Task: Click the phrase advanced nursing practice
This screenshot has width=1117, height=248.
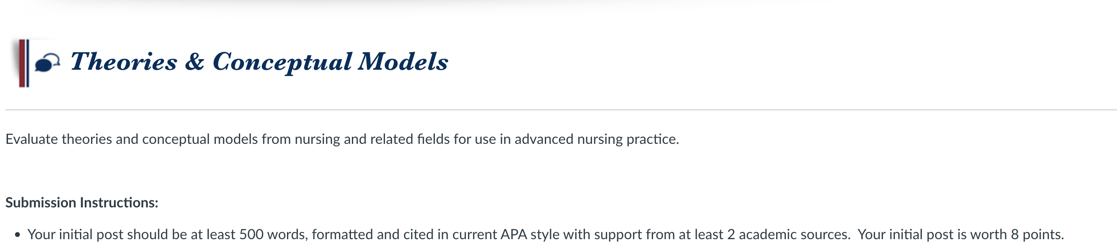Action: [596, 139]
